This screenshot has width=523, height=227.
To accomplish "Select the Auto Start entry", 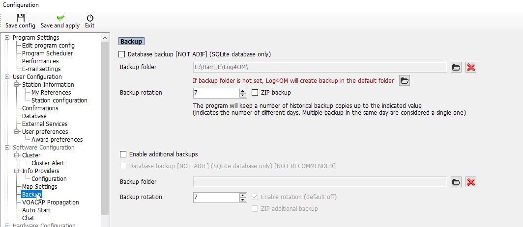I will pyautogui.click(x=36, y=210).
